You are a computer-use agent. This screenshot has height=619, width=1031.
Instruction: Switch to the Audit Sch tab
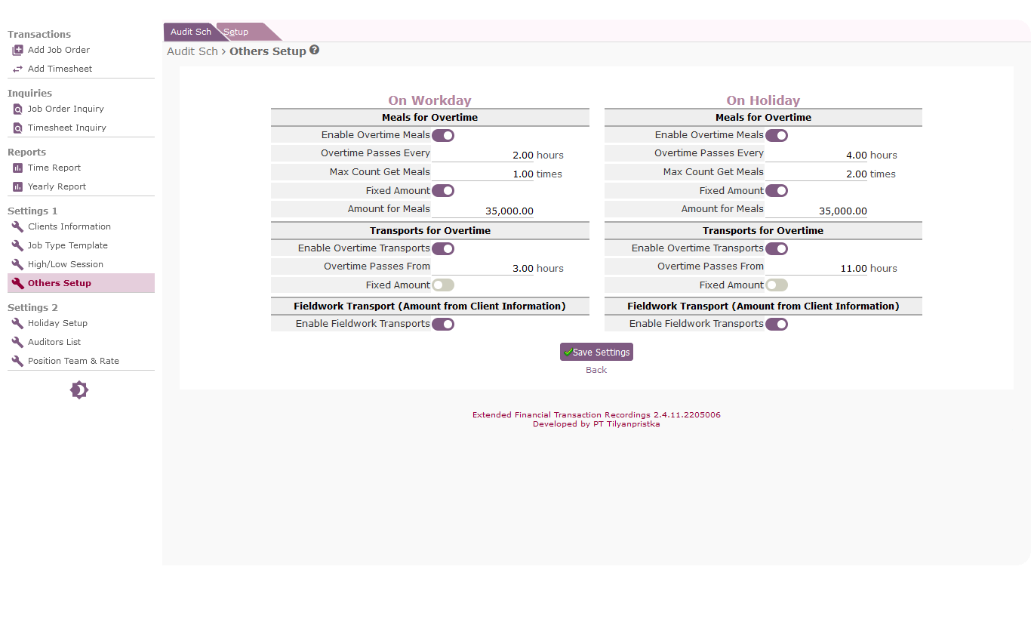point(191,32)
